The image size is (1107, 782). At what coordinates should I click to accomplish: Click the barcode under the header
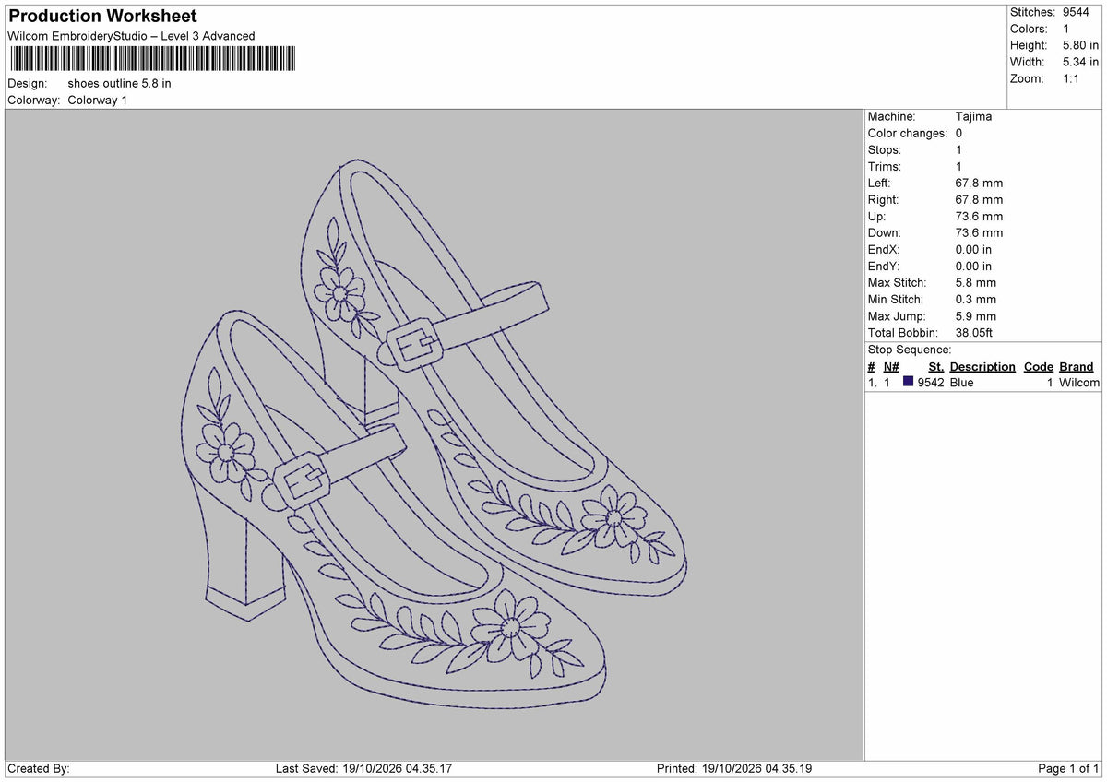153,59
